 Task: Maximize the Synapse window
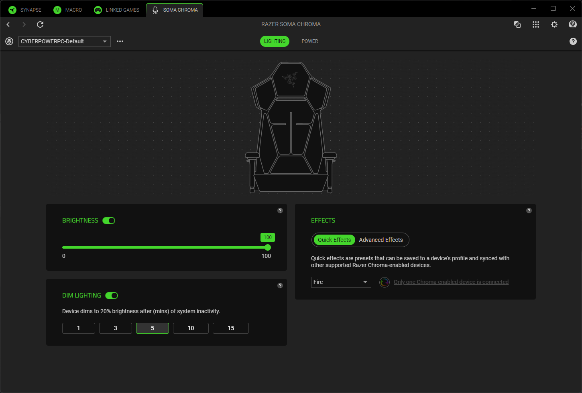point(553,8)
